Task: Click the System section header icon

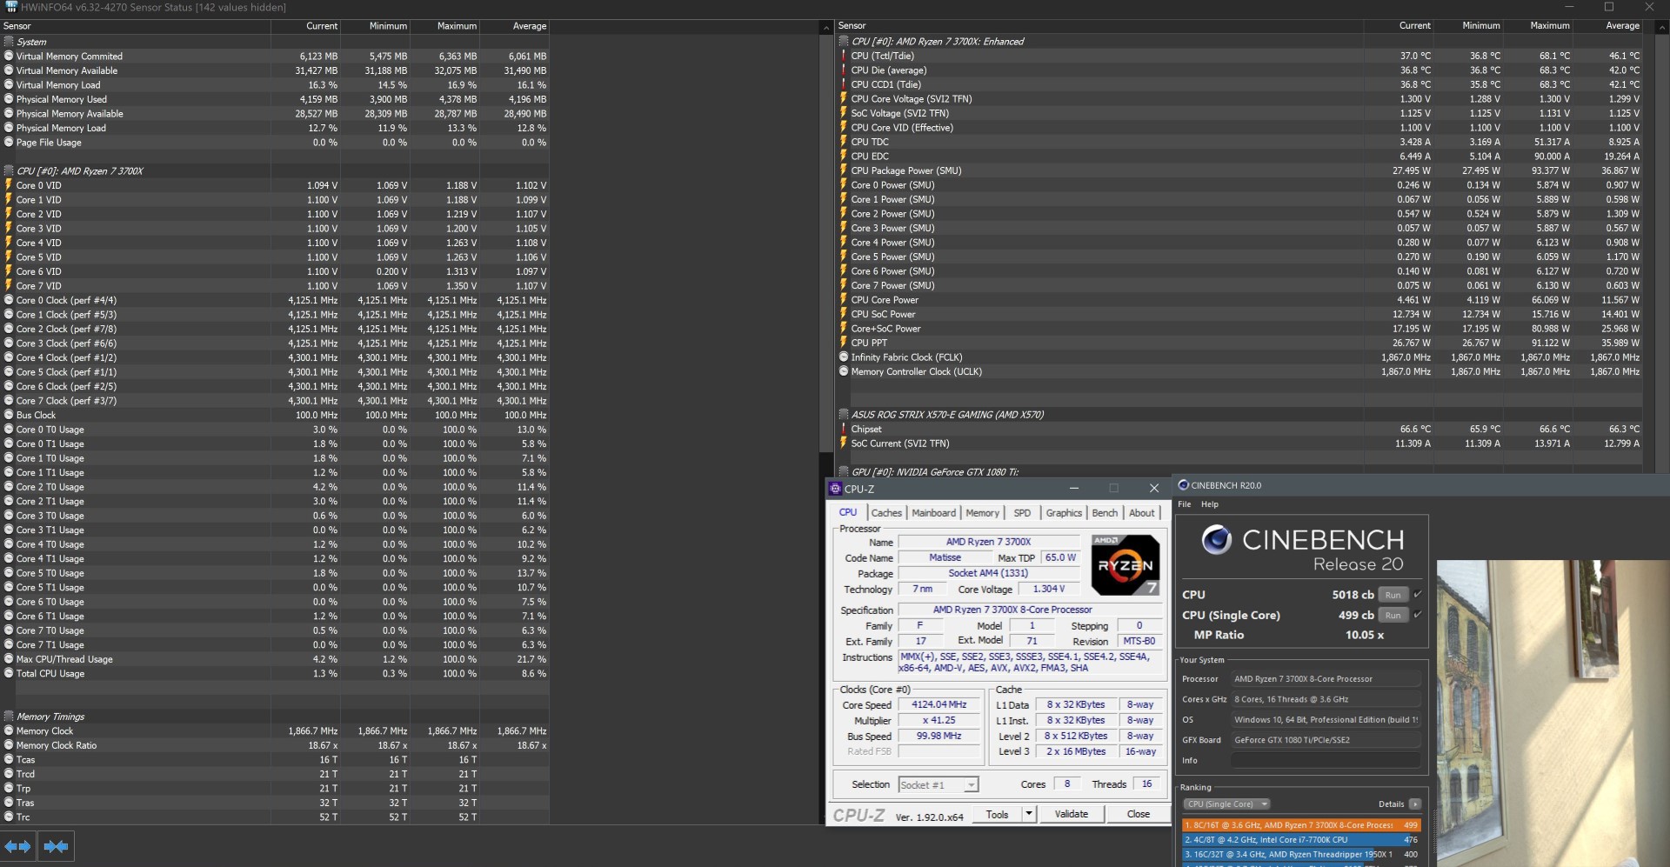Action: click(x=9, y=42)
